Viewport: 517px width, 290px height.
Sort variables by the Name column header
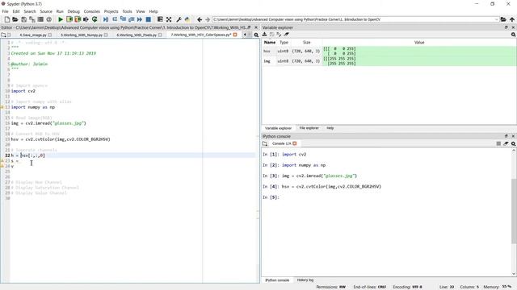pyautogui.click(x=270, y=43)
